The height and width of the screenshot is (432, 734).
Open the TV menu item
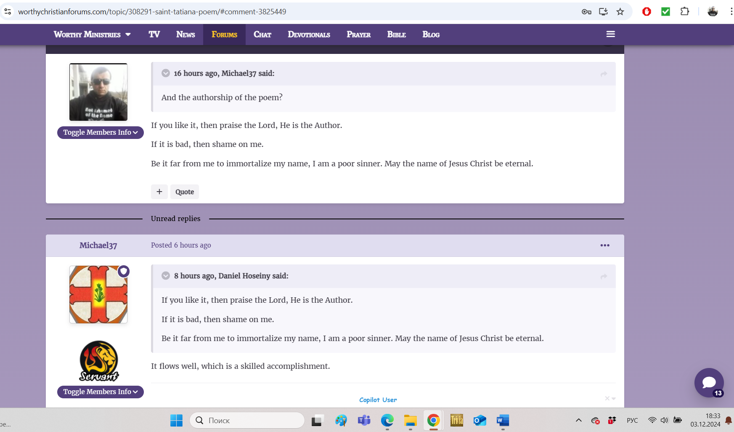(154, 35)
